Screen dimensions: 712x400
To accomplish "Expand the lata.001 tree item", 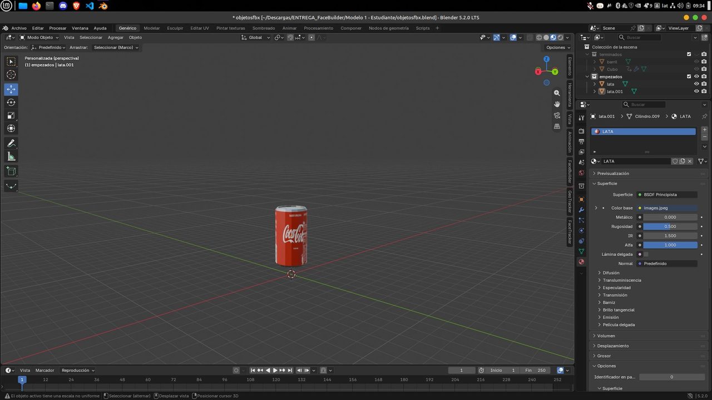I will coord(595,91).
